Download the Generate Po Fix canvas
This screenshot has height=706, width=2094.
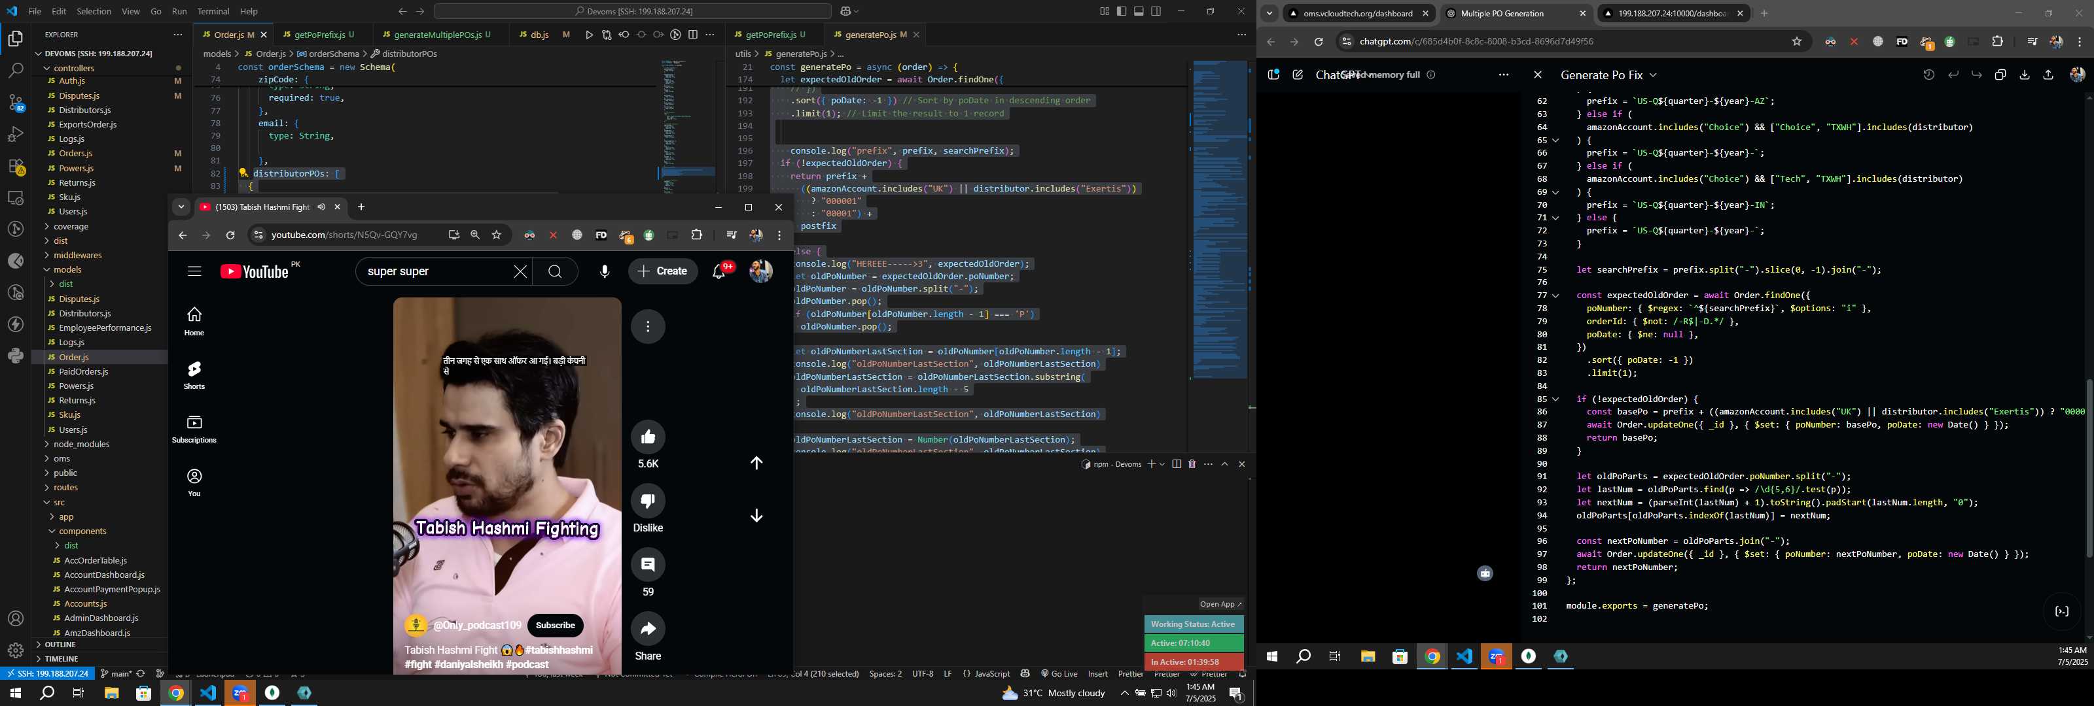[x=2024, y=75]
